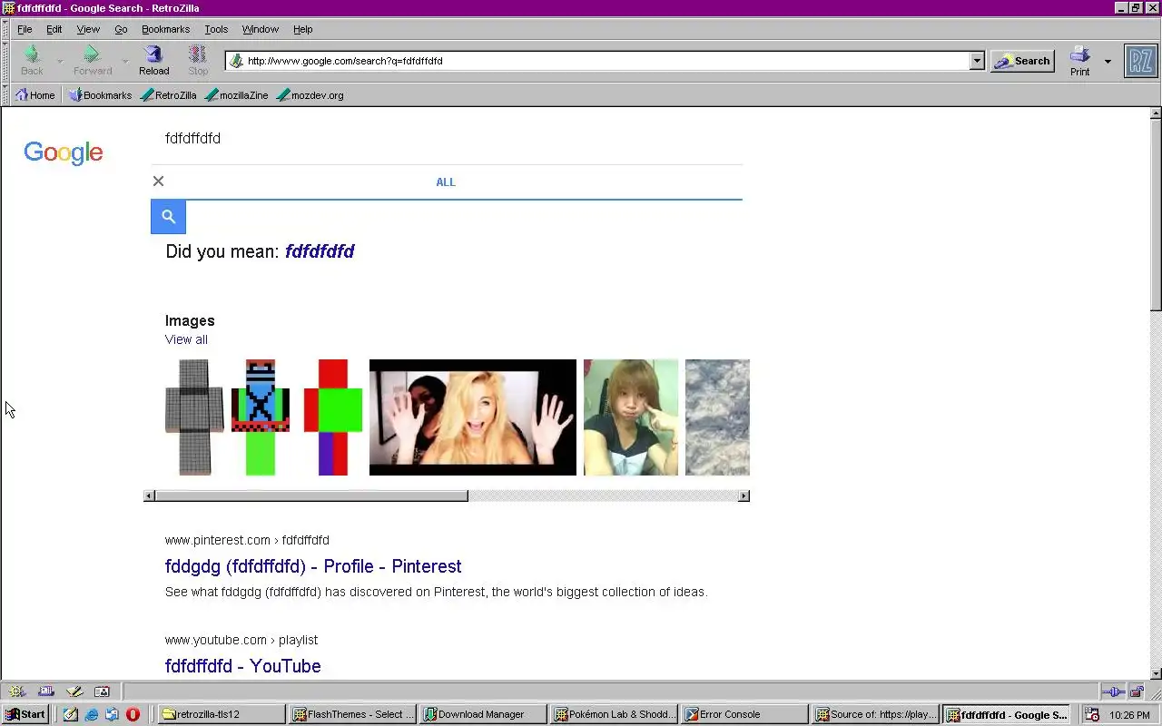Open the gray Minecraft skin thumbnail
Viewport: 1162px width, 726px height.
pos(194,417)
